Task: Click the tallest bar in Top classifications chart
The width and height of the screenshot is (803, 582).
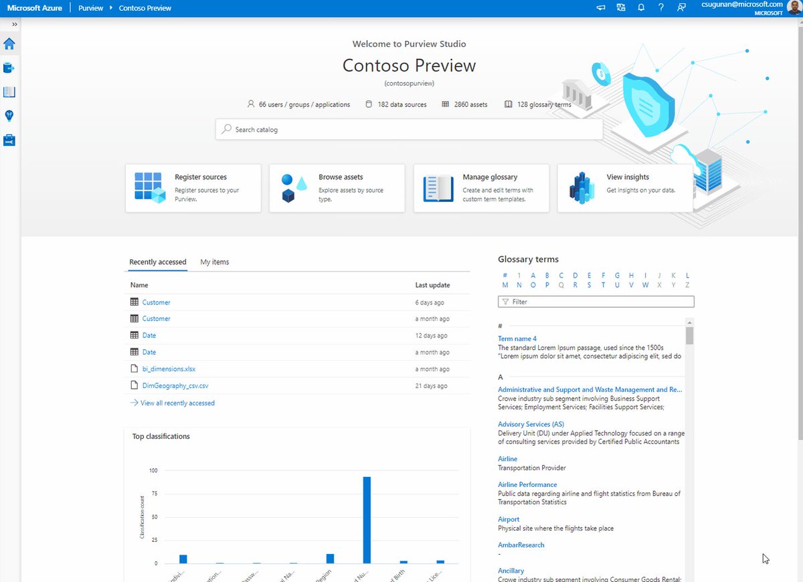Action: coord(367,520)
